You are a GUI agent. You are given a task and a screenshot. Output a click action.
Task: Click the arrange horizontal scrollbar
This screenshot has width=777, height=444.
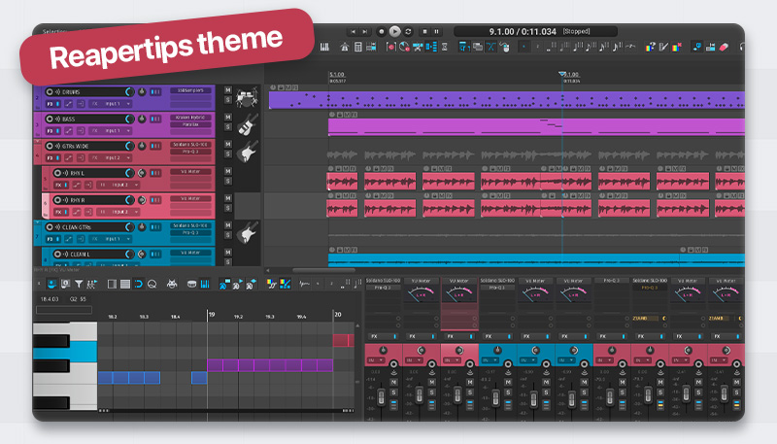[x=323, y=270]
